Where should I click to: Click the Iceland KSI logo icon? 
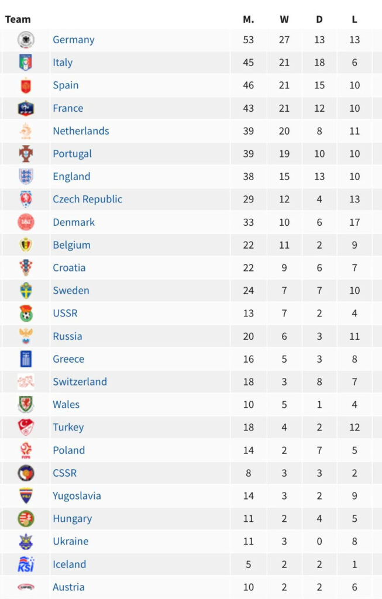click(x=26, y=564)
